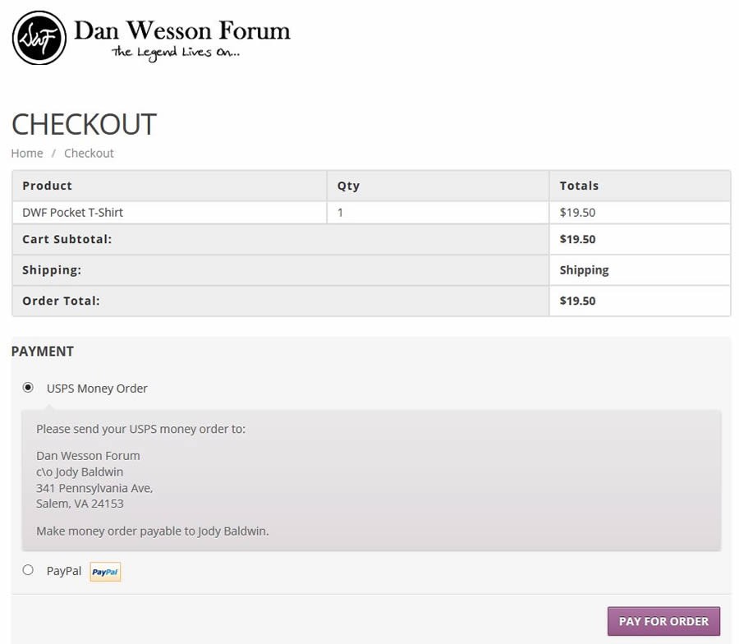Screen dimensions: 739x644
Task: Click the Order Total amount $19.50
Action: tap(577, 301)
